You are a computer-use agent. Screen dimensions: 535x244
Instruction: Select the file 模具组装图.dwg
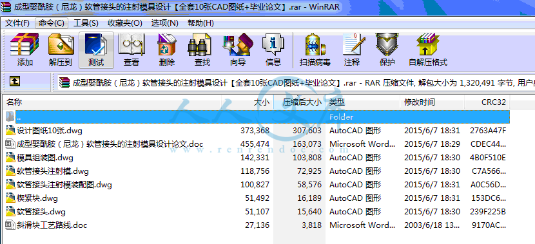[x=44, y=158]
